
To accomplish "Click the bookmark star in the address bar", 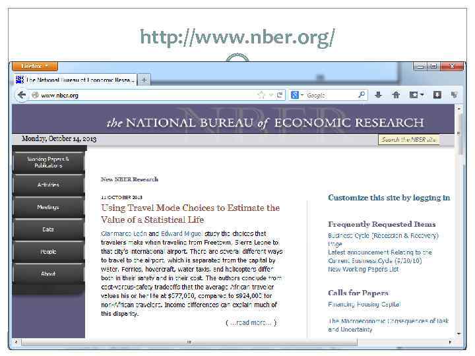I will pyautogui.click(x=261, y=95).
